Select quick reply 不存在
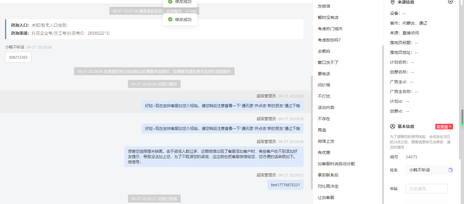The image size is (464, 204). click(x=324, y=119)
